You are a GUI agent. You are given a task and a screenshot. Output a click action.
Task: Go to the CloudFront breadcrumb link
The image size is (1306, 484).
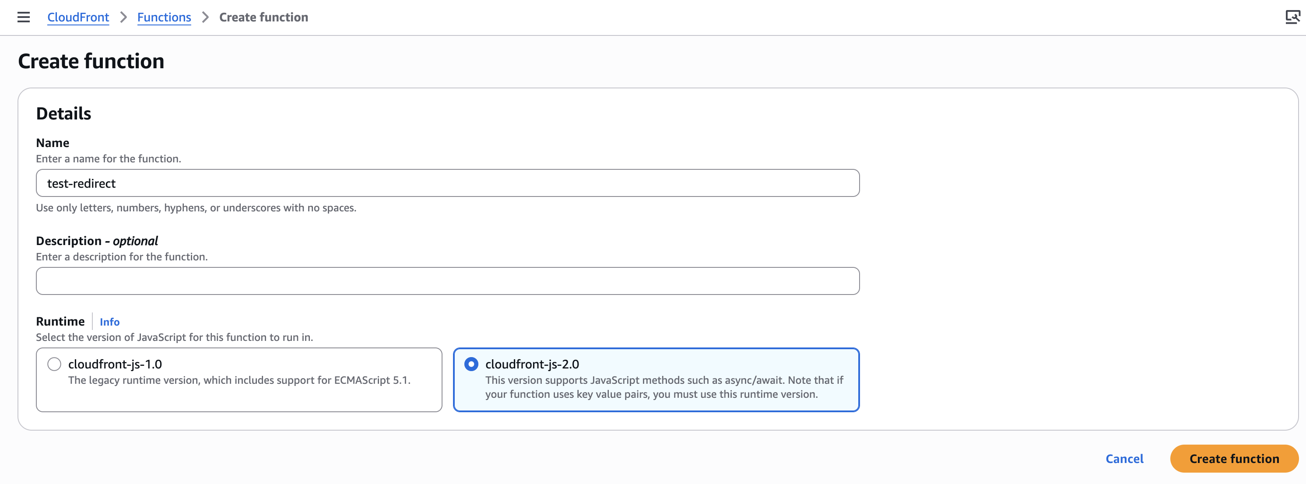78,17
